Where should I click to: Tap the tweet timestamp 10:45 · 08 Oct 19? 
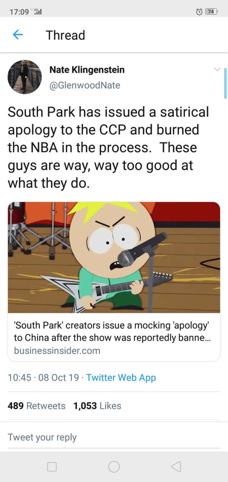tap(43, 377)
